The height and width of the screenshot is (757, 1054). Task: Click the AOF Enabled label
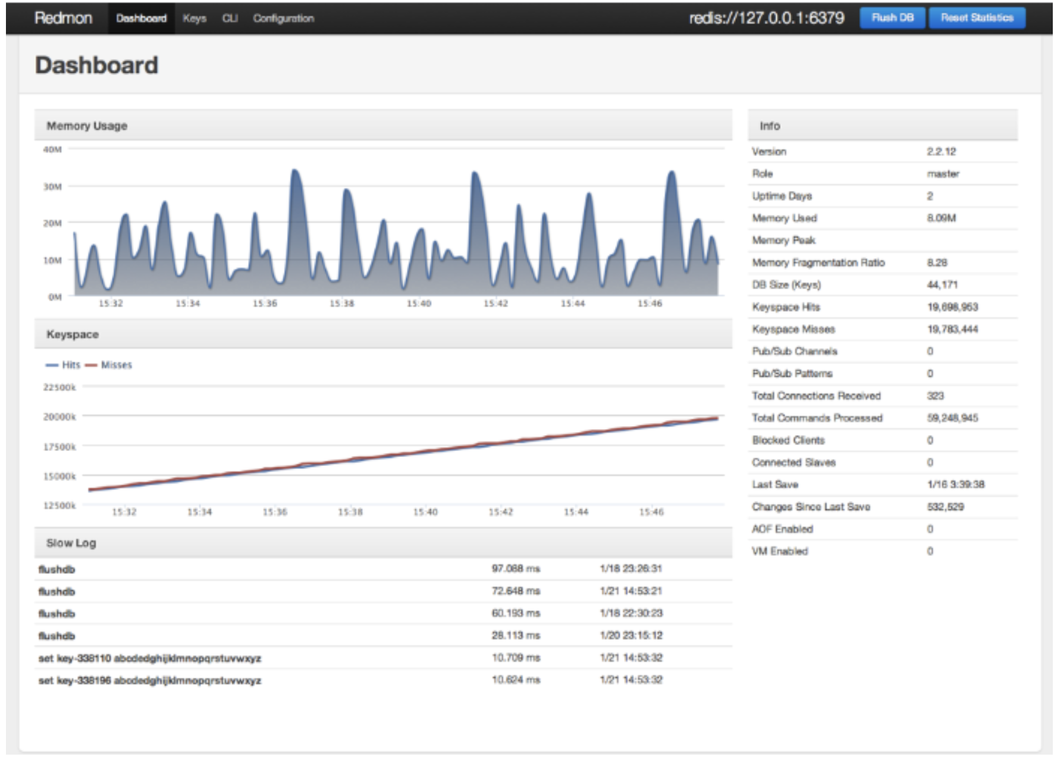tap(782, 529)
